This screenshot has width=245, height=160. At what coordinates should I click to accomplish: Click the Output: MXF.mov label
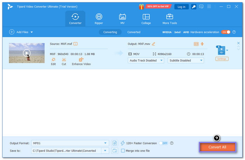(139, 44)
